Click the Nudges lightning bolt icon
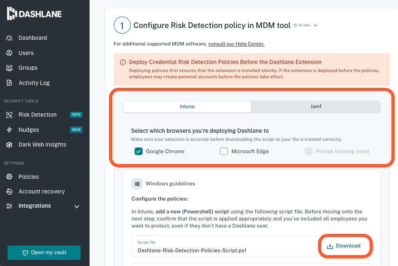 pos(9,130)
